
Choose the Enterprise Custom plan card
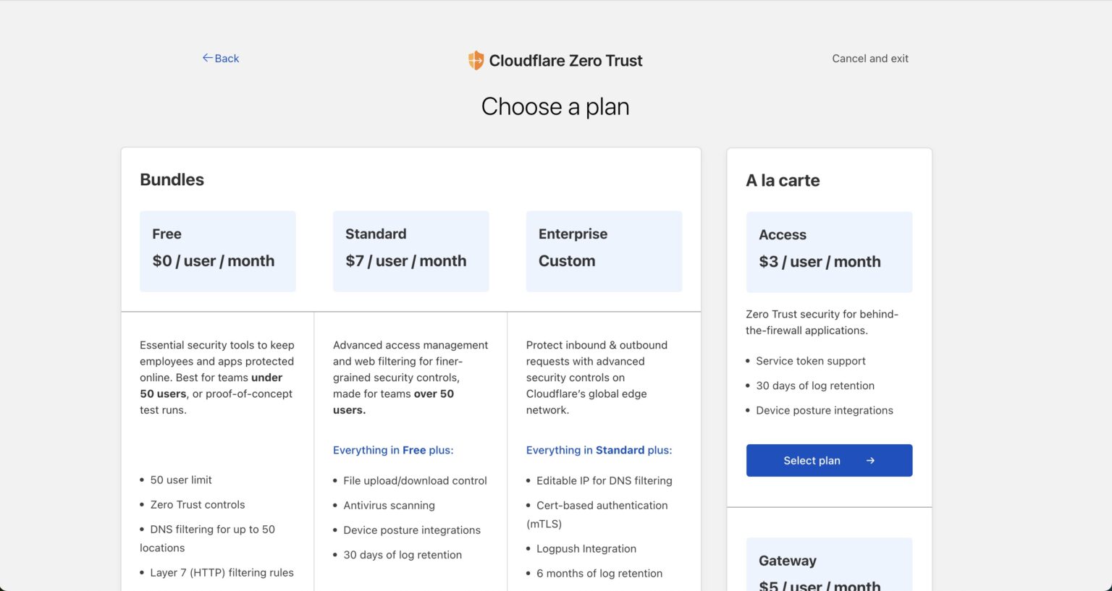[604, 250]
